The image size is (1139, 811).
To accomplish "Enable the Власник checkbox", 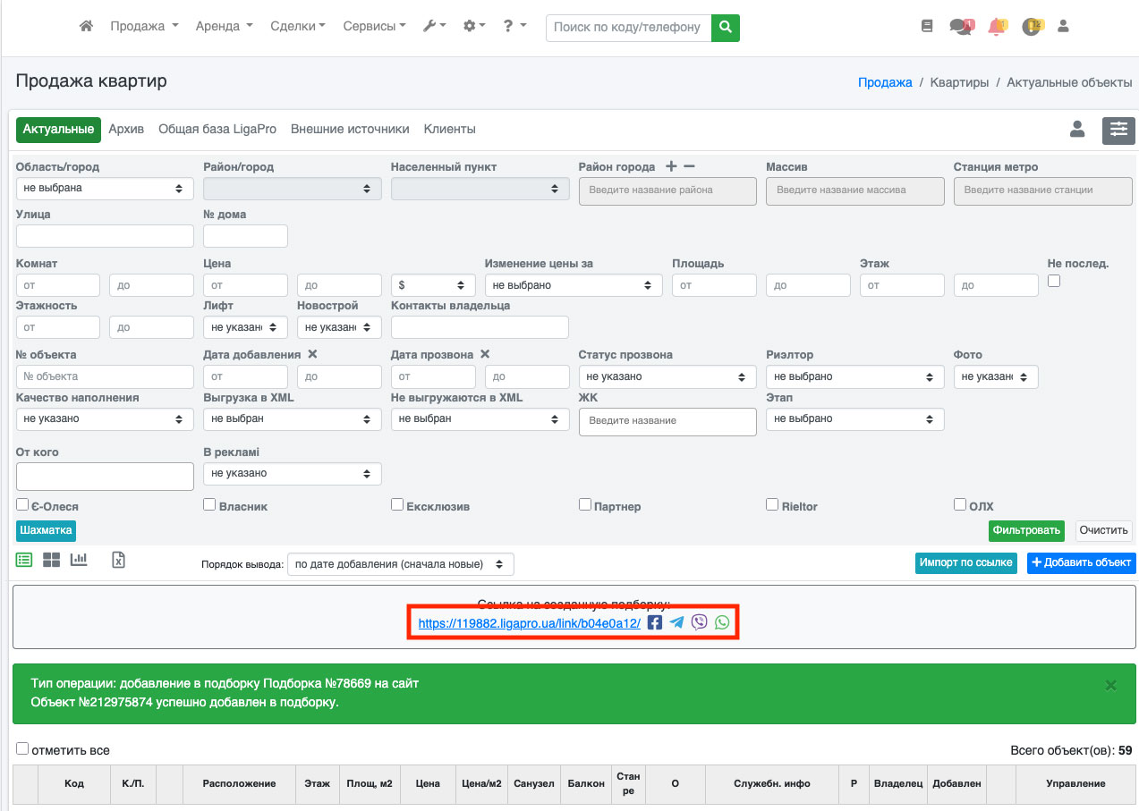I will click(x=209, y=504).
